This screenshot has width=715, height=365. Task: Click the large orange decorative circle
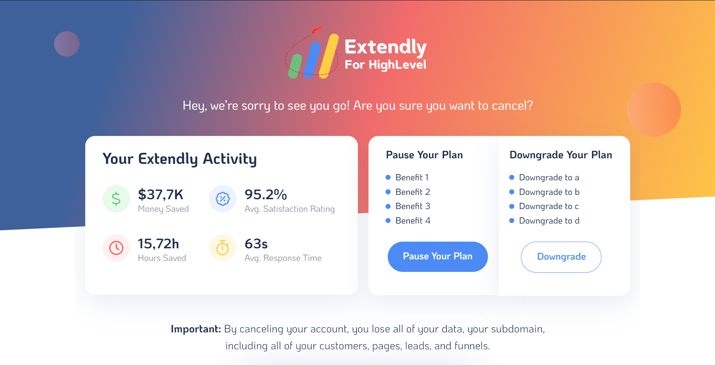click(x=654, y=109)
